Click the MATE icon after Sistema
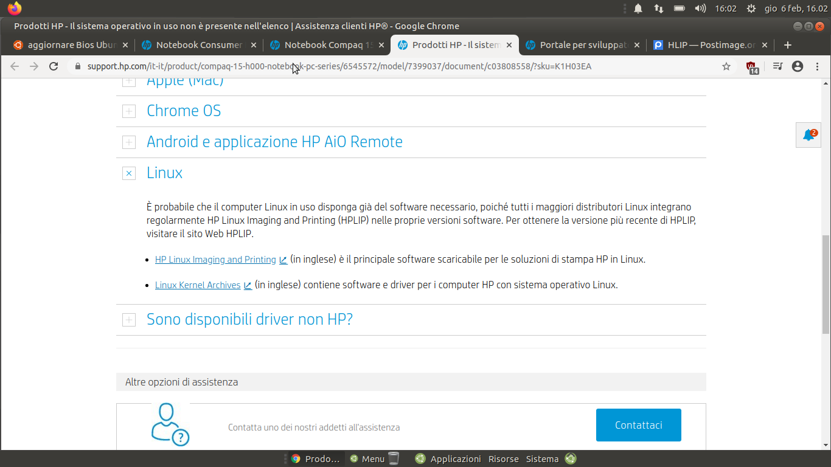Image resolution: width=831 pixels, height=467 pixels. coord(570,458)
